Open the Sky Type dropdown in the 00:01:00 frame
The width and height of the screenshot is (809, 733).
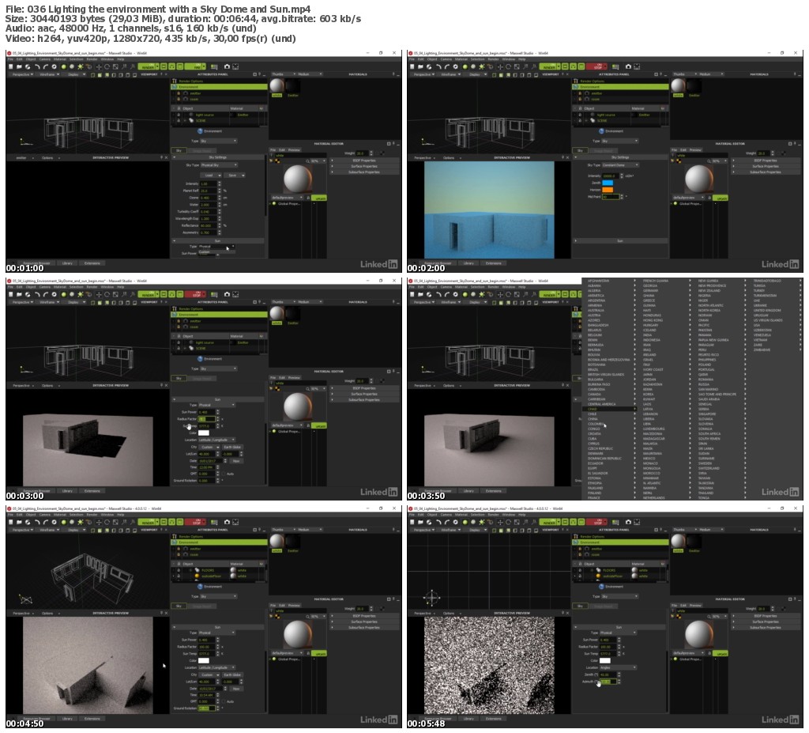[219, 165]
